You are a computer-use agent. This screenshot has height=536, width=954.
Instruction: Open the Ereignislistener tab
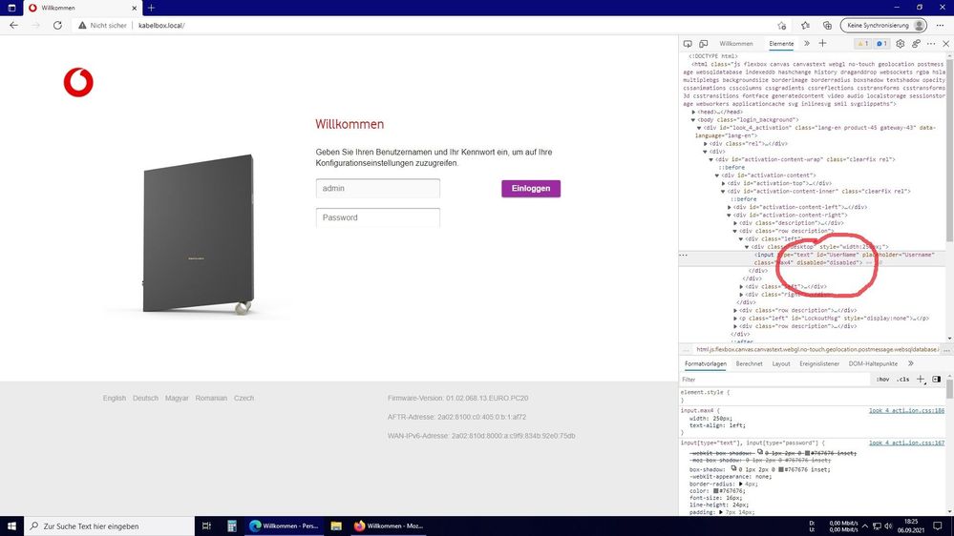tap(819, 363)
